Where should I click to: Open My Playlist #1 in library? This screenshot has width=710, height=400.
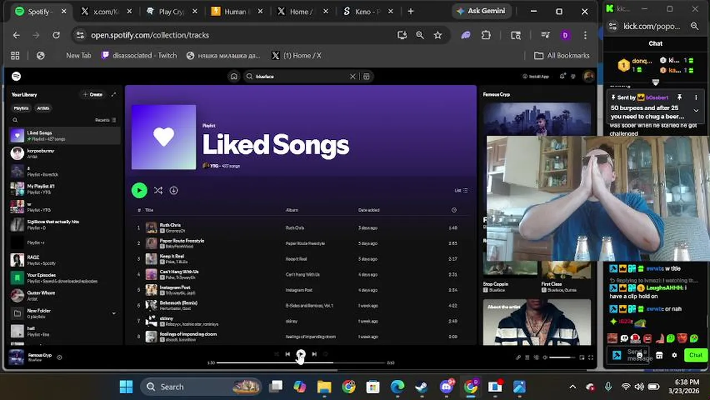[x=64, y=189]
